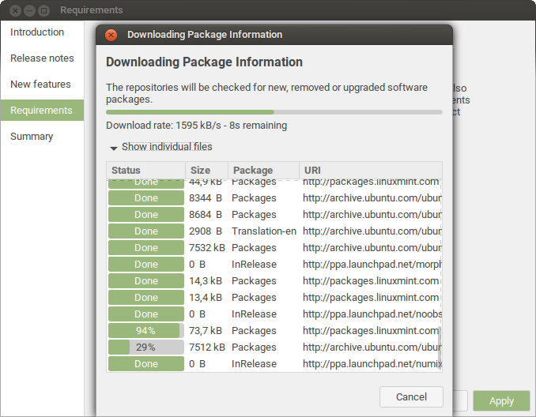Click the 94% progress bar
Screen dimensions: 536x417
pos(146,331)
